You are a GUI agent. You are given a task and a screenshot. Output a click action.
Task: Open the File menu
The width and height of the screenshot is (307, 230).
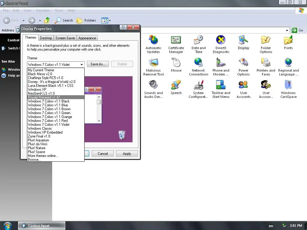[6, 10]
